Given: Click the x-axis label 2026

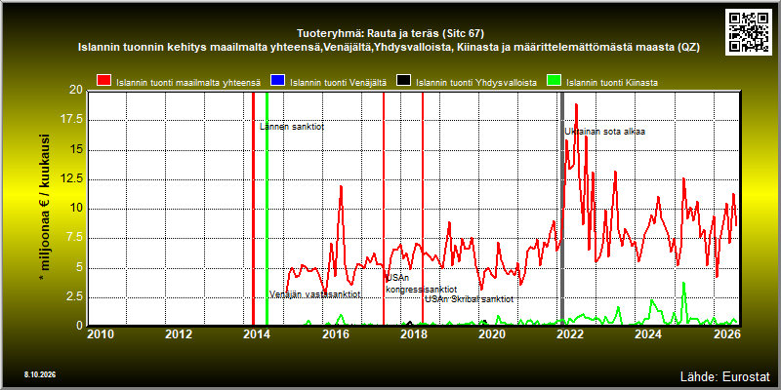Looking at the screenshot, I should 726,333.
